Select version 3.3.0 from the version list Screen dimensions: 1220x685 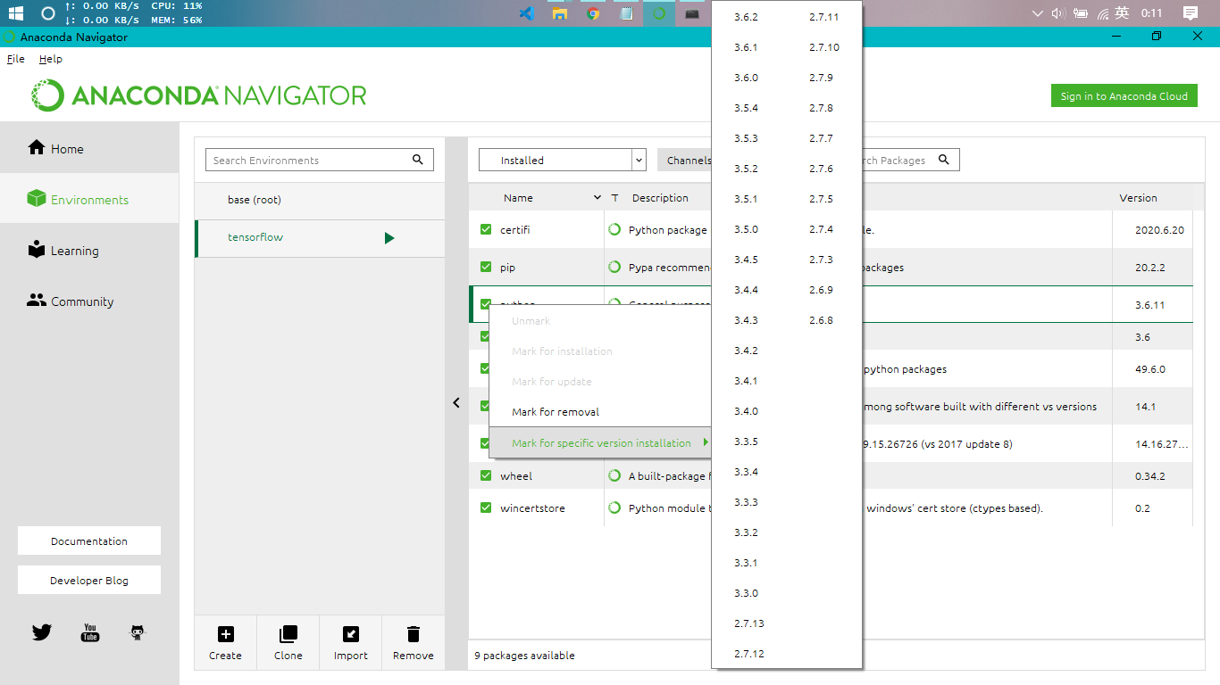(746, 593)
